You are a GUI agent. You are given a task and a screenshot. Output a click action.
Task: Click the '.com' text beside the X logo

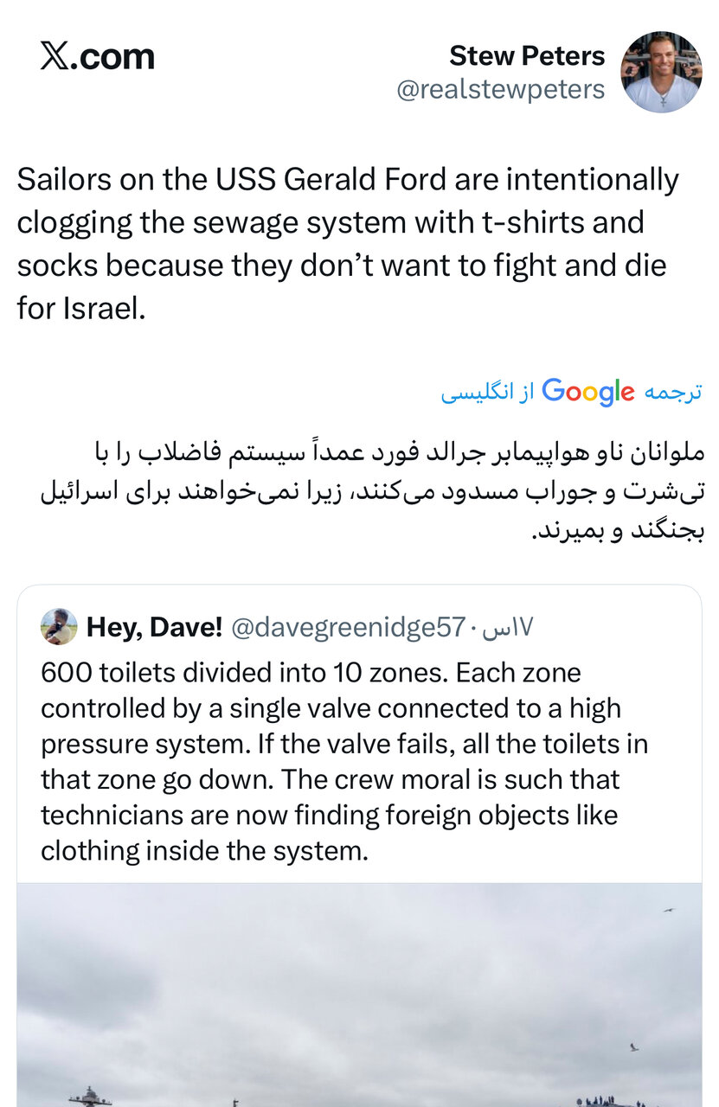[114, 57]
